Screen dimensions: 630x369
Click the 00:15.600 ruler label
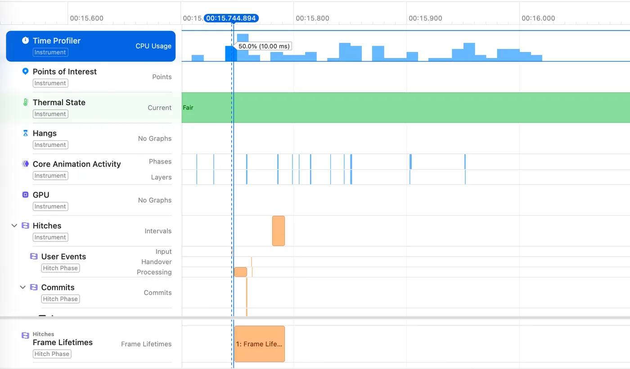point(86,18)
